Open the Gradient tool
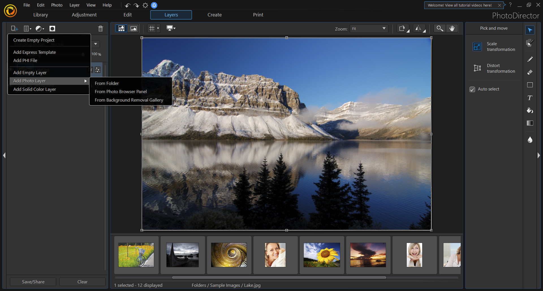 pos(530,123)
